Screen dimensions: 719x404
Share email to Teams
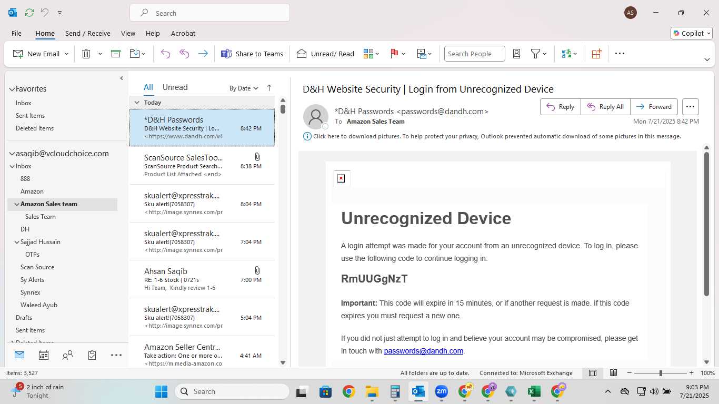click(x=252, y=54)
